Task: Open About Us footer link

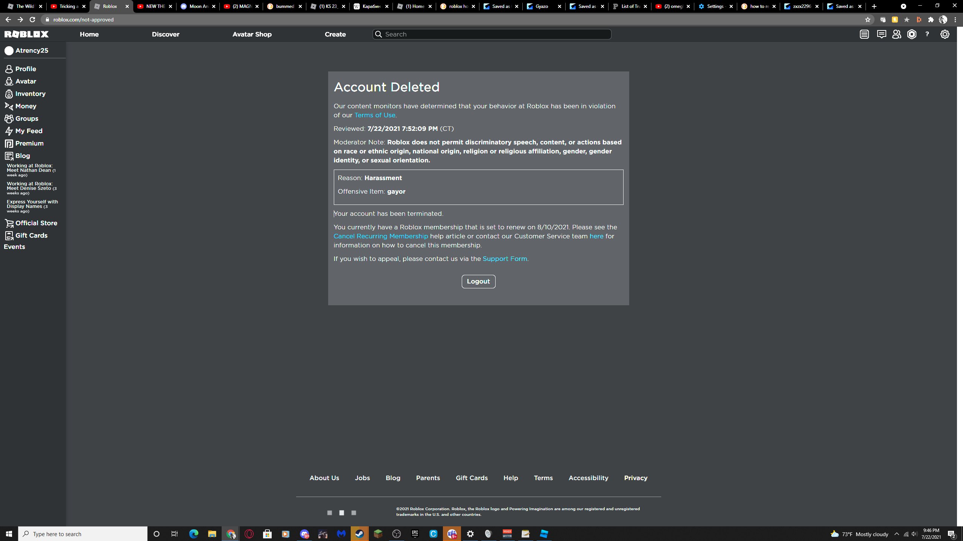Action: click(324, 478)
